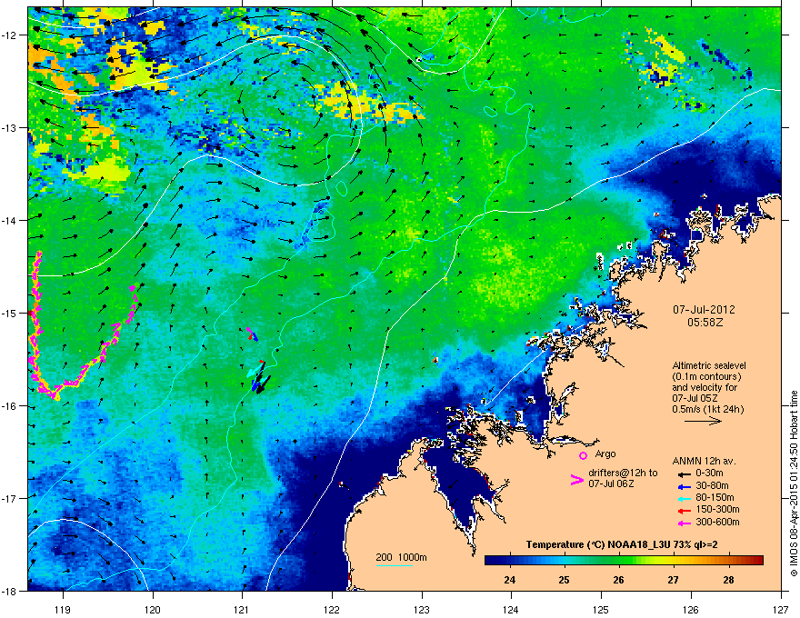Click the cyan line under '200 1000m'
Viewport: 800px width, 618px height.
[394, 565]
